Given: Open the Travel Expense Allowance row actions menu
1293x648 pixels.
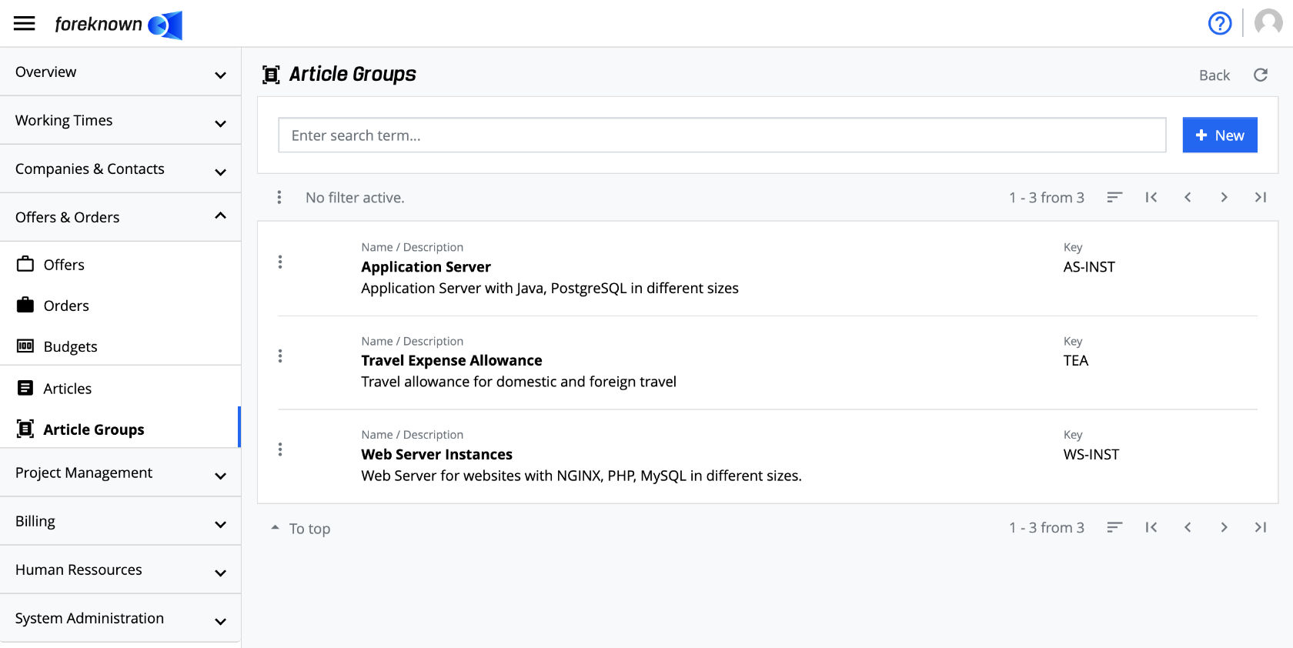Looking at the screenshot, I should (x=280, y=356).
